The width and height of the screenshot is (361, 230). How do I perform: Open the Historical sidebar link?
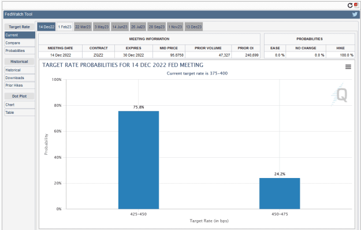point(20,70)
